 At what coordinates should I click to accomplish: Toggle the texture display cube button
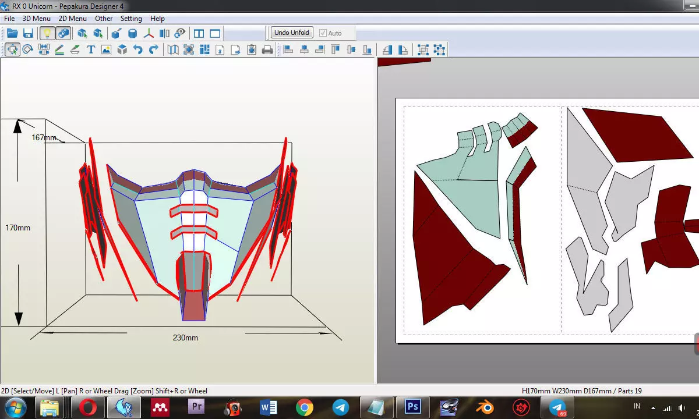[x=63, y=33]
